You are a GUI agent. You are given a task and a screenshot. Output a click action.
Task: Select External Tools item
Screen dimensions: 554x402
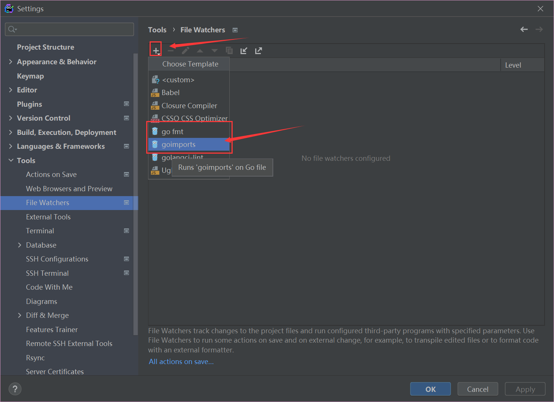click(48, 217)
